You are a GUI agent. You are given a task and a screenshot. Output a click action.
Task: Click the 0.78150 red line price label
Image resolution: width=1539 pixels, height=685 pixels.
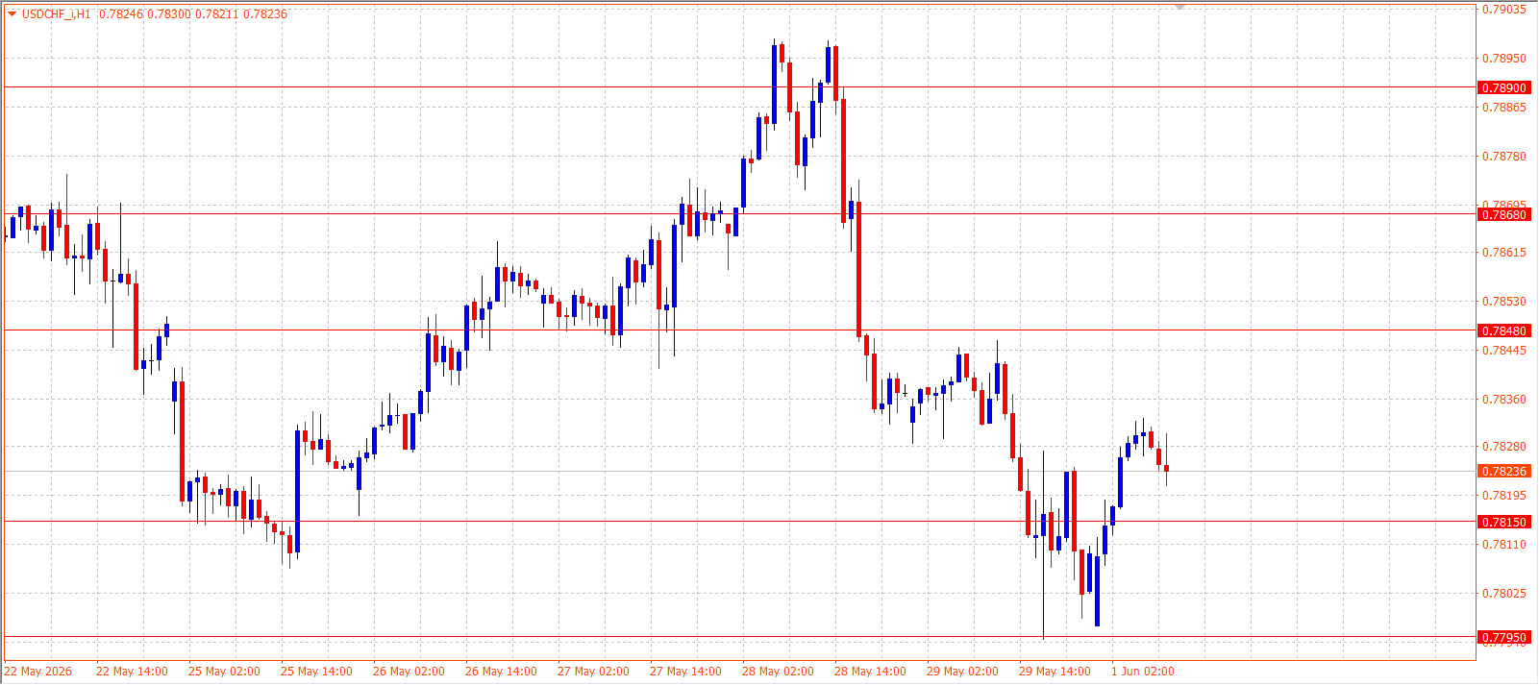pos(1503,523)
